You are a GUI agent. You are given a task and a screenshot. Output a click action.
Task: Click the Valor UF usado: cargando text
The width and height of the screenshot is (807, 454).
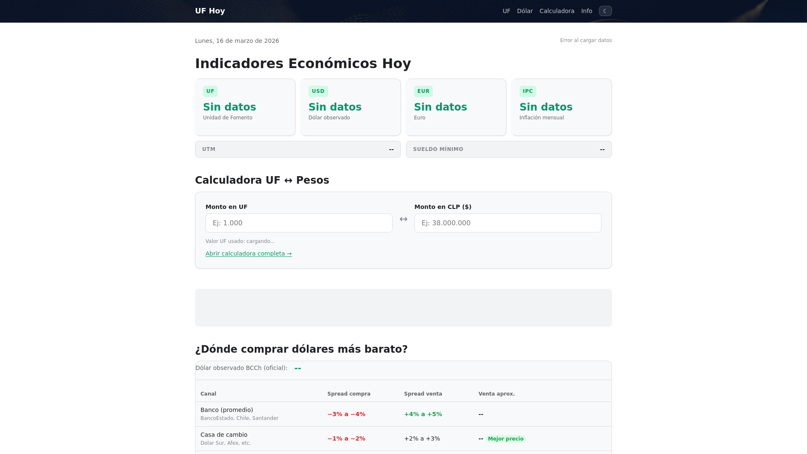click(x=240, y=241)
